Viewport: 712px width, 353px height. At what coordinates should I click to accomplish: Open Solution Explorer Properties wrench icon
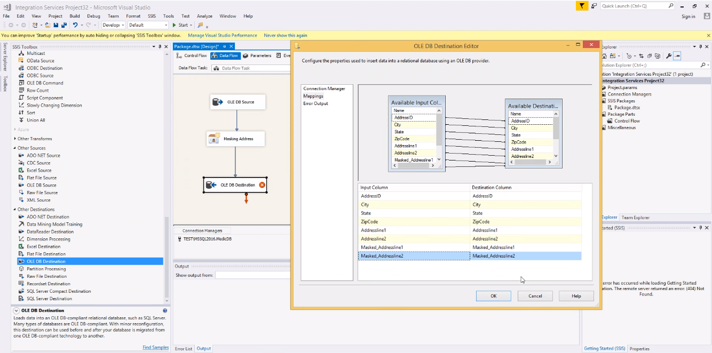click(668, 56)
